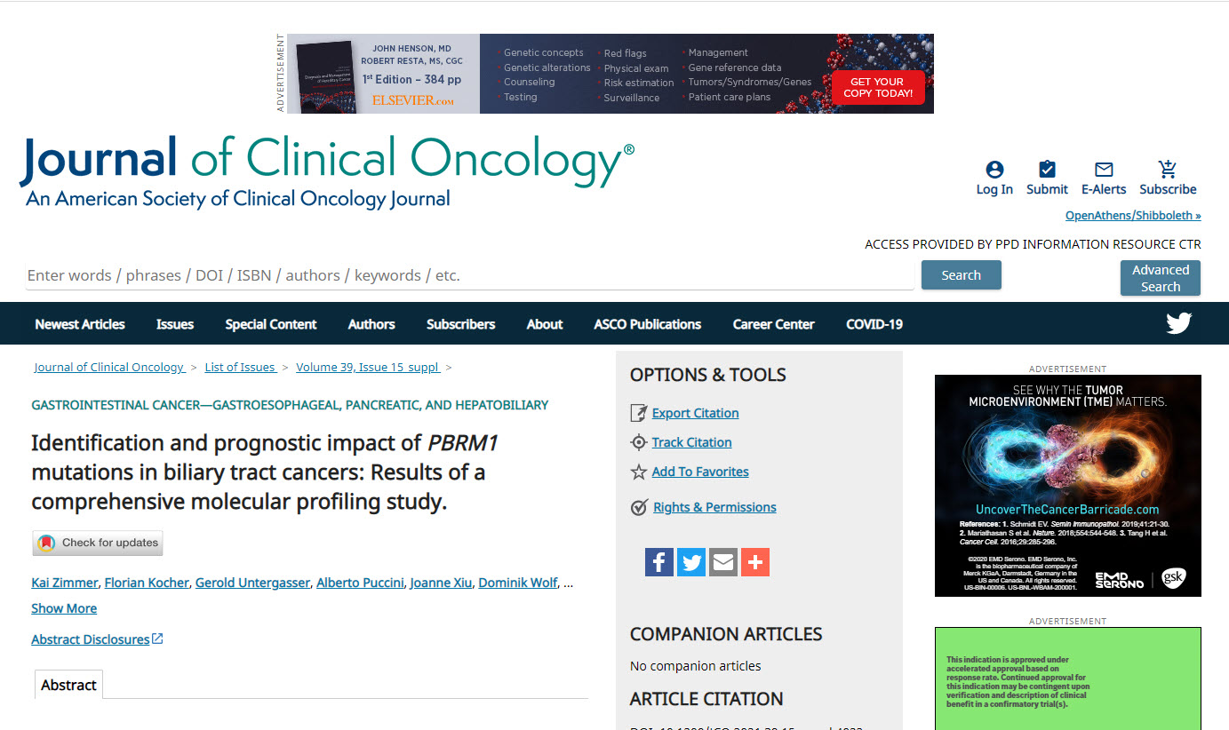Click the Track Citation target icon
Image resolution: width=1229 pixels, height=730 pixels.
point(639,442)
